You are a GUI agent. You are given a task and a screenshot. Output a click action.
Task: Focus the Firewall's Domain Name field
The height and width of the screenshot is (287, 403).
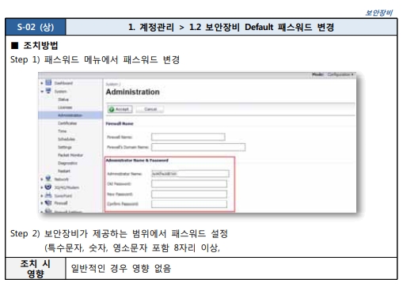pos(198,147)
